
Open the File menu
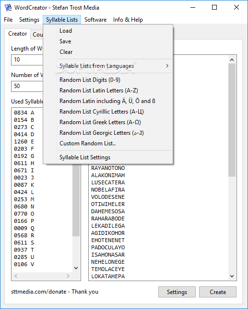click(x=8, y=20)
